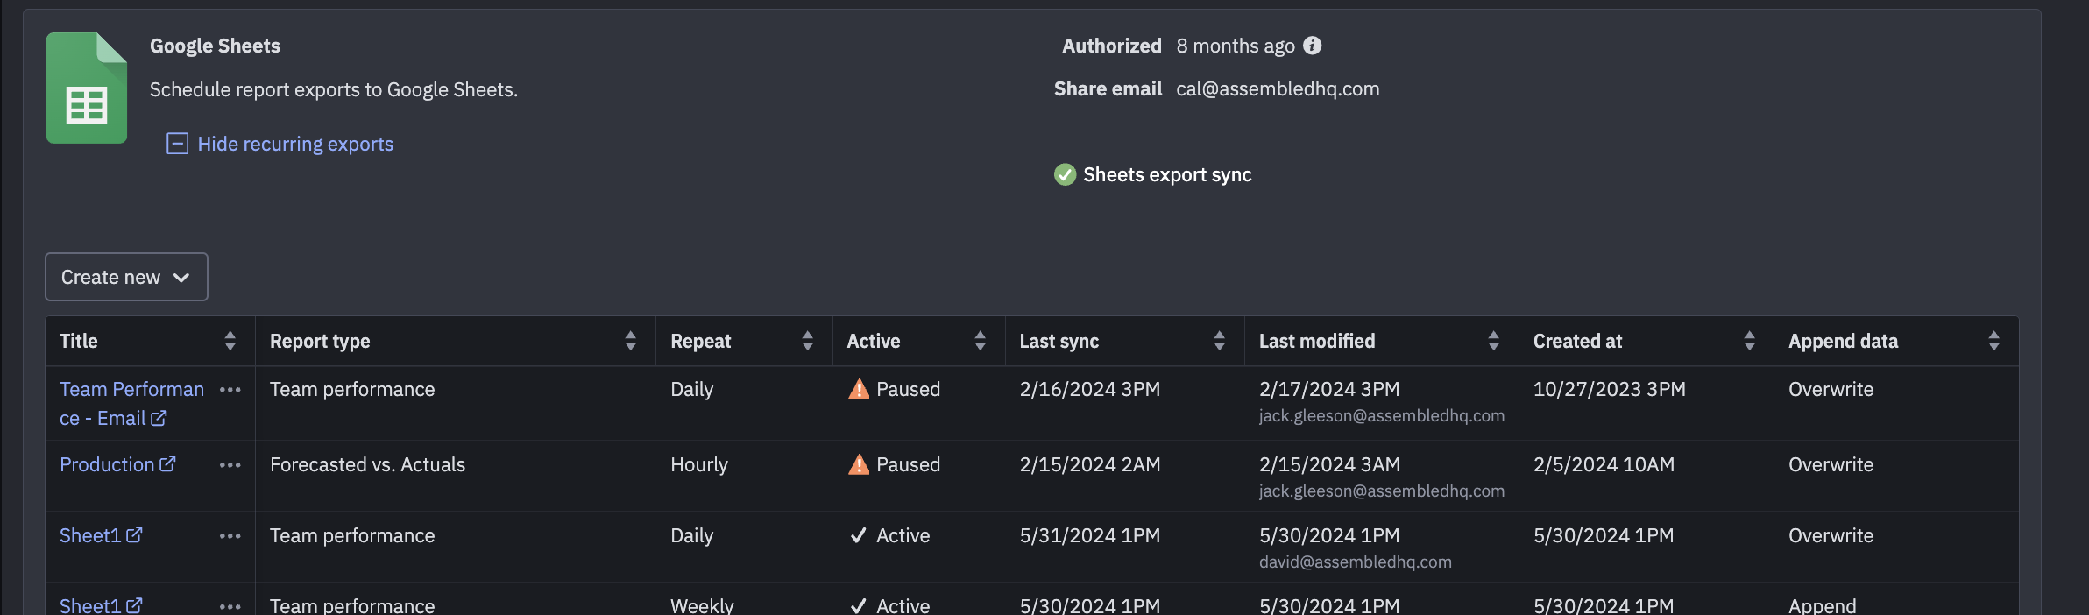Sort table by Active column
2089x615 pixels.
point(980,341)
